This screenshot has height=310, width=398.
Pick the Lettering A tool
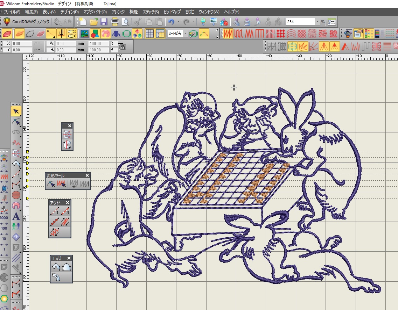click(16, 216)
